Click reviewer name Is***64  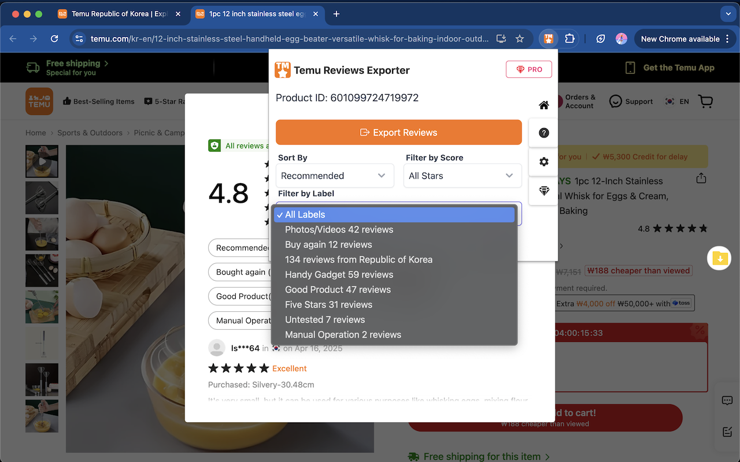point(245,348)
